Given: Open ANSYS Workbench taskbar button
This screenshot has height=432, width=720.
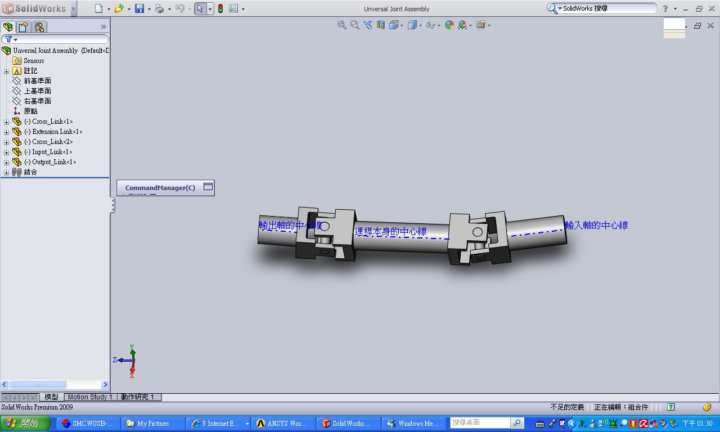Looking at the screenshot, I should 285,424.
